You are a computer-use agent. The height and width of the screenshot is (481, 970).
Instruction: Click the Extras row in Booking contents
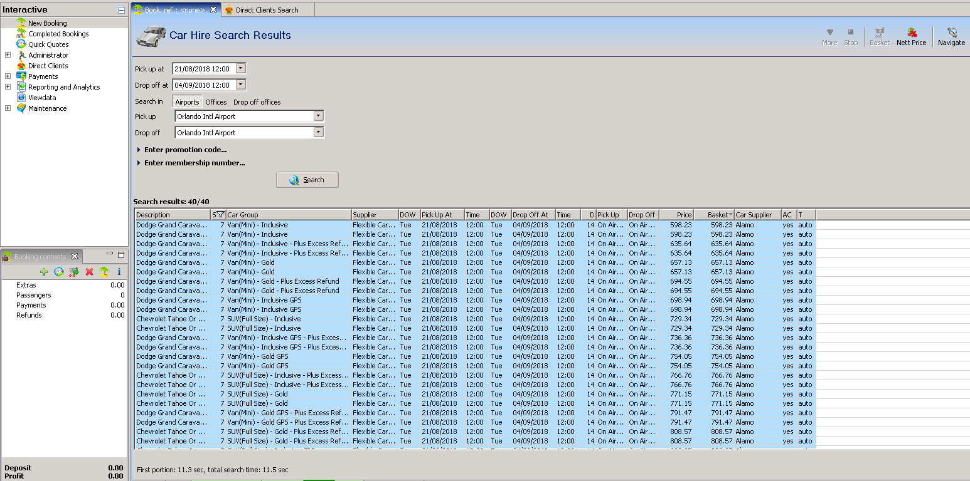[x=64, y=285]
